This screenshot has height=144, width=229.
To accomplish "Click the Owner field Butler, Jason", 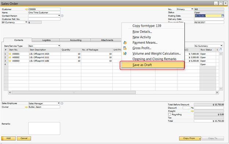I will pos(44,107).
